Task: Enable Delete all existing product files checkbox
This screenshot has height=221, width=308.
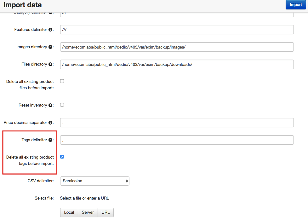Action: click(62, 81)
